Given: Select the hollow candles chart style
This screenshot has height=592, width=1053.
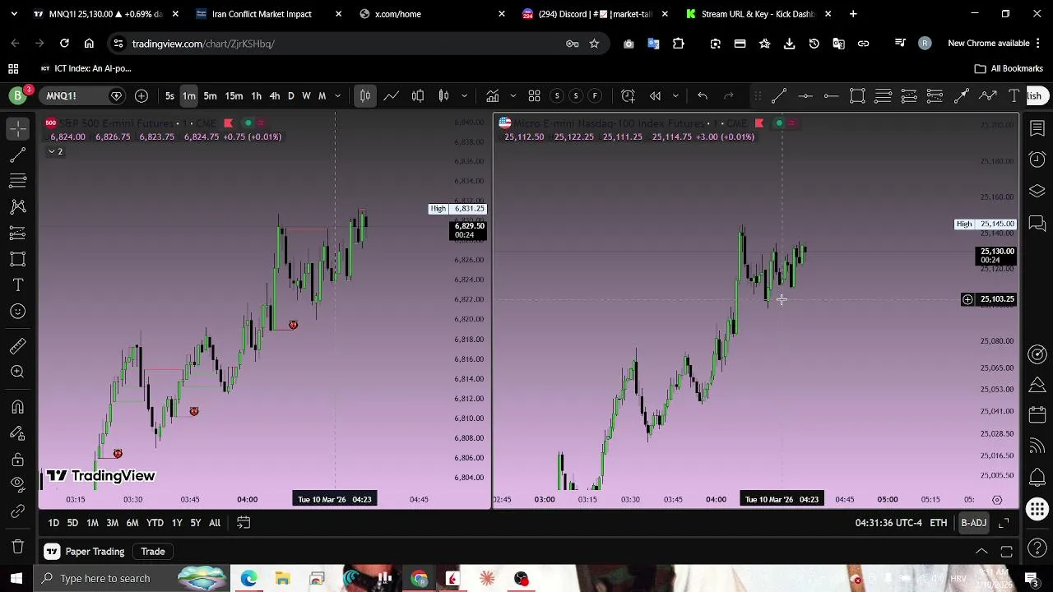Looking at the screenshot, I should coord(418,96).
